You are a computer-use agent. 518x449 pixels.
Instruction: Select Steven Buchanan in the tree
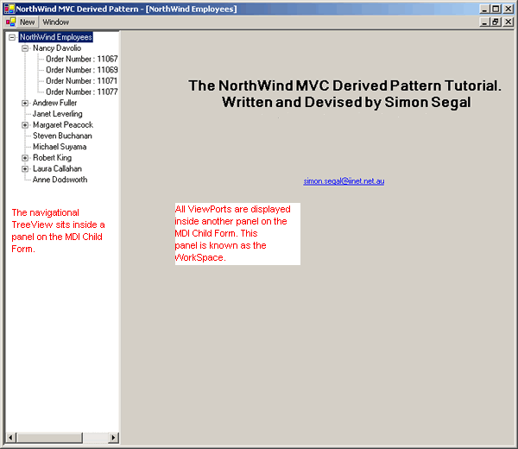pyautogui.click(x=62, y=136)
